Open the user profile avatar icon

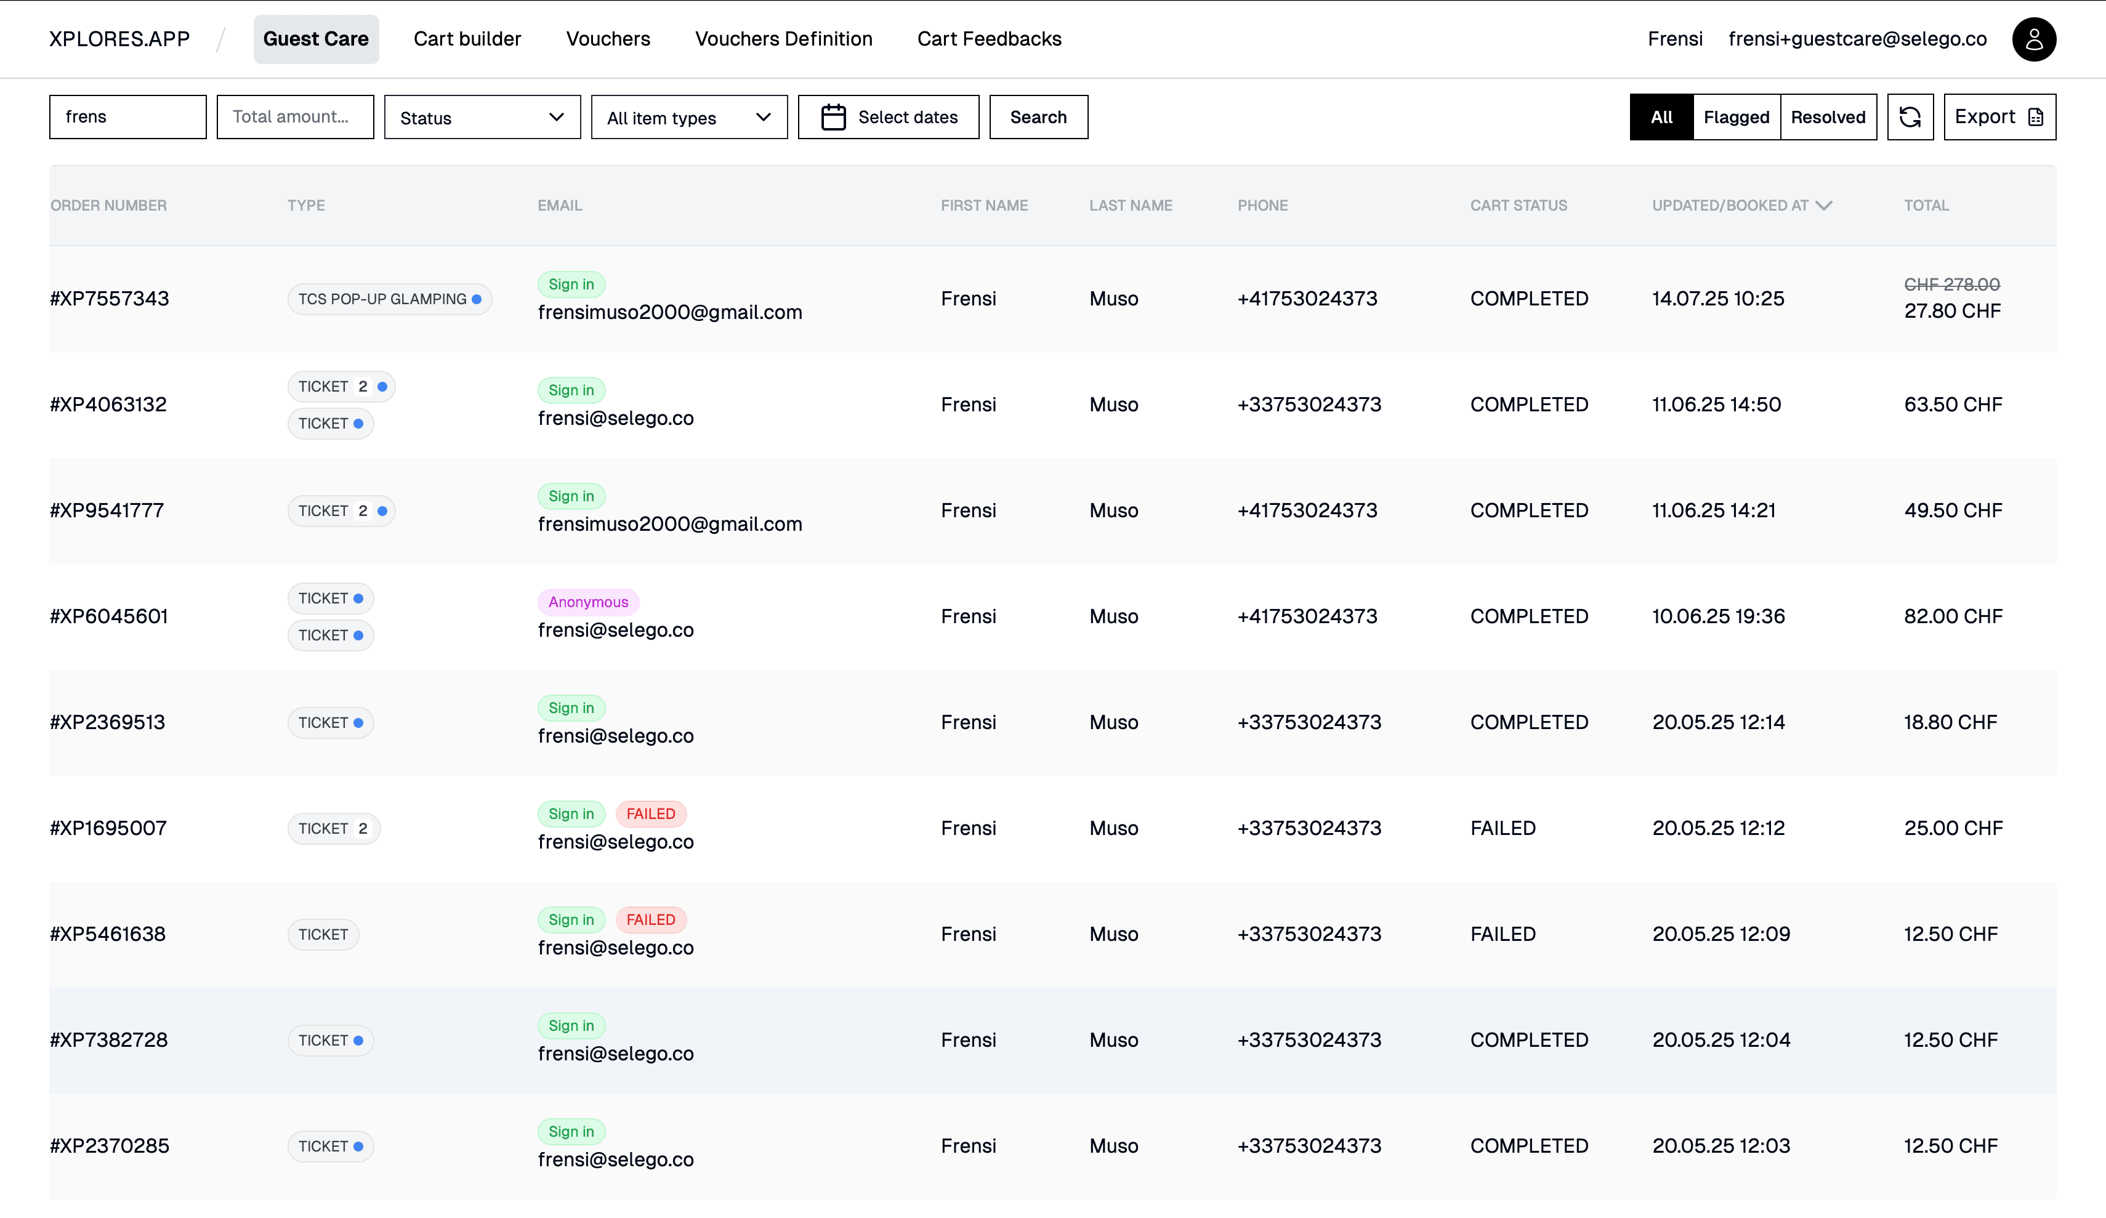coord(2035,38)
